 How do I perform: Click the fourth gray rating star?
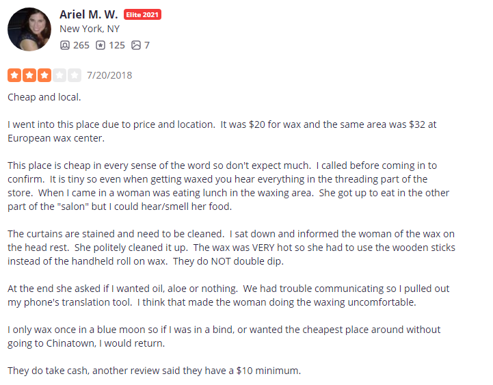[x=59, y=75]
